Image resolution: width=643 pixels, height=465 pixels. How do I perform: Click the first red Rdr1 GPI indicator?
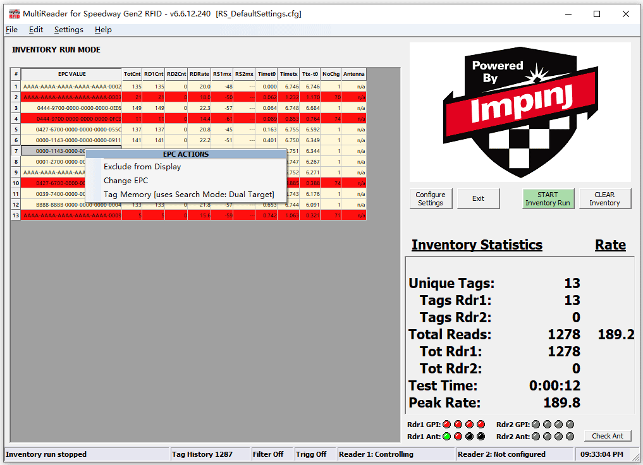click(x=446, y=425)
